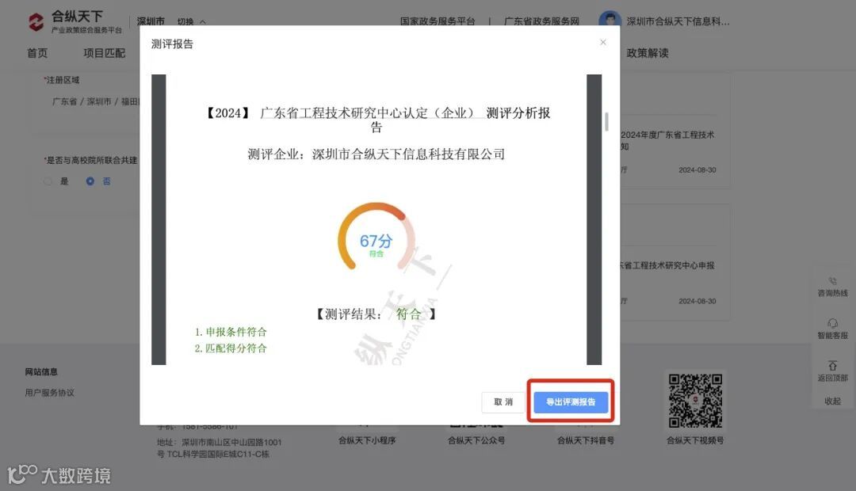Click the 取消 button in dialog
The width and height of the screenshot is (856, 491).
[503, 402]
